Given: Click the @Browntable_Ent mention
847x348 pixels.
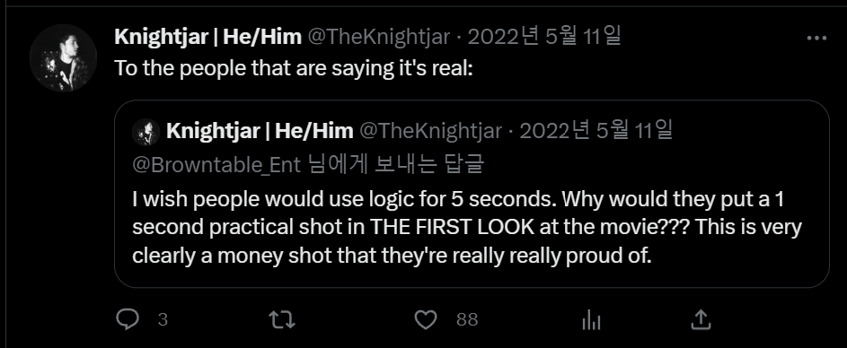Looking at the screenshot, I should [x=216, y=165].
